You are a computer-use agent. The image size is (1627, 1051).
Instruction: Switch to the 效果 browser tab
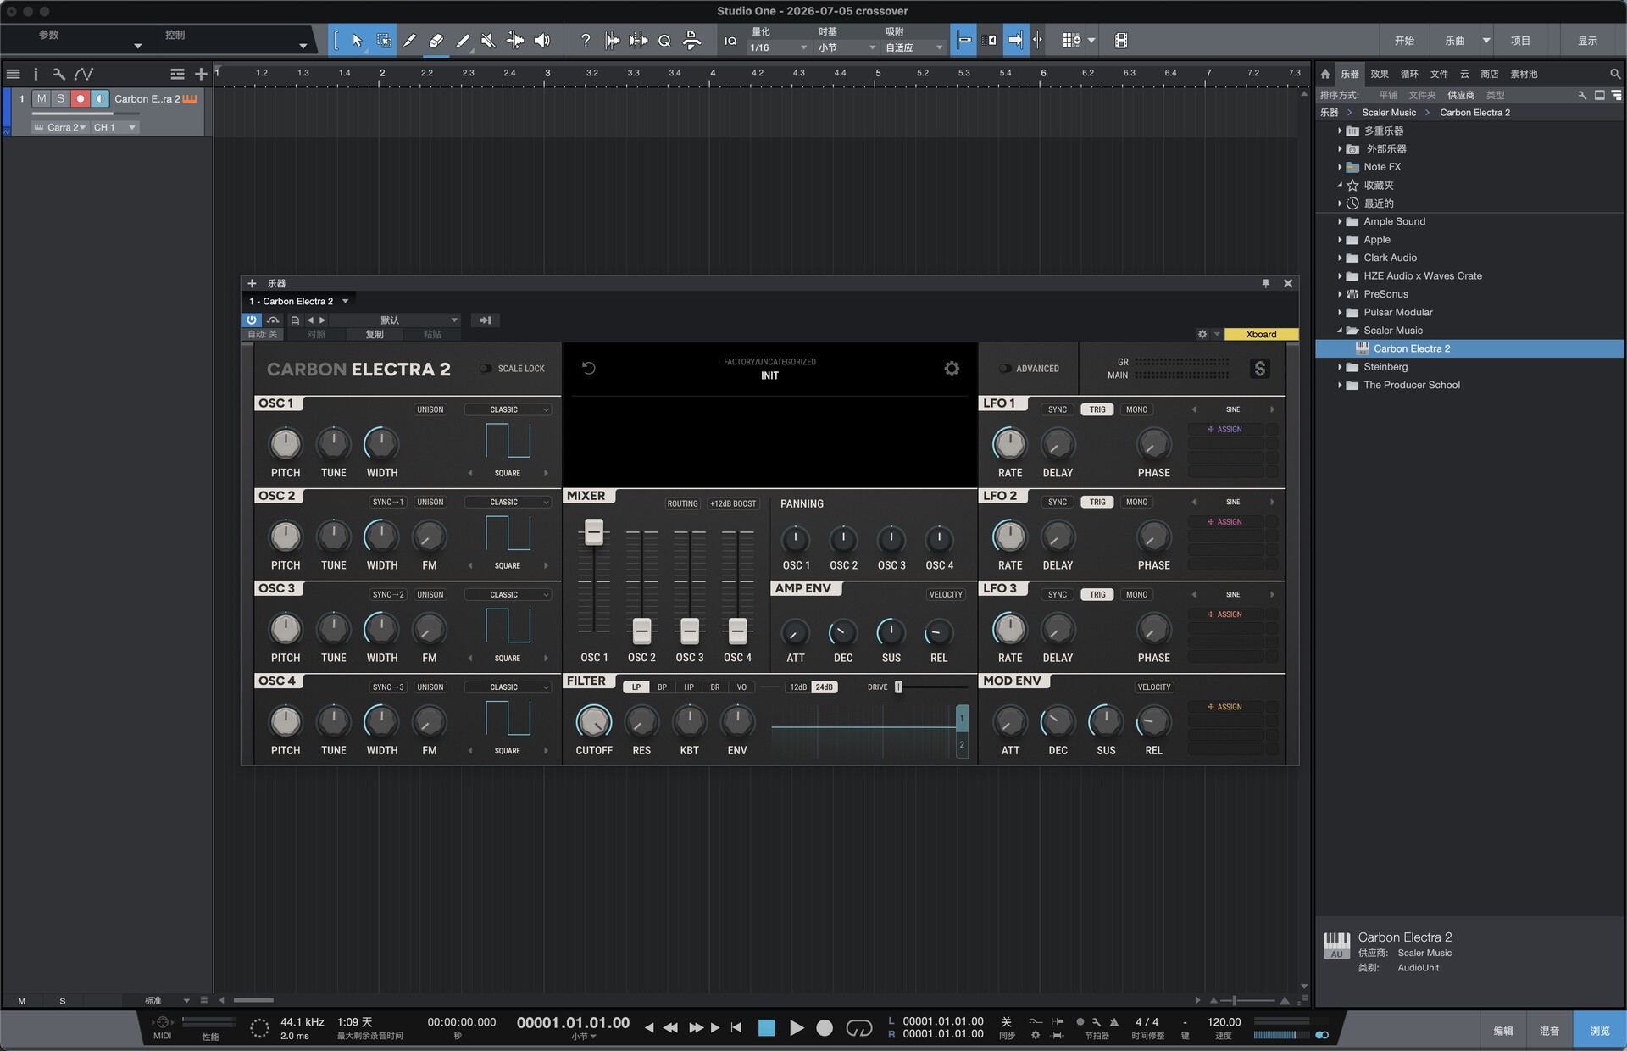point(1380,74)
